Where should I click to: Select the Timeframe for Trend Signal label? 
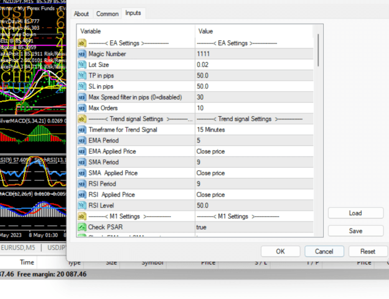point(123,130)
